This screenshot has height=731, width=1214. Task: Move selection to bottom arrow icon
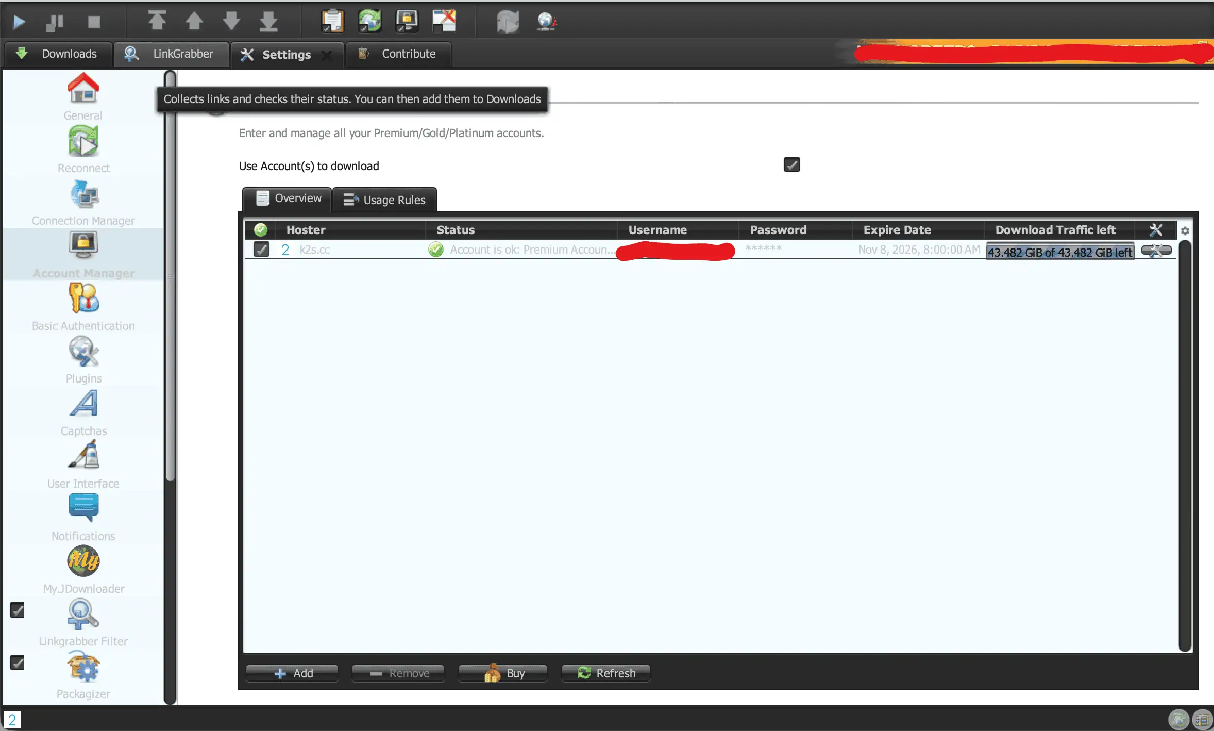point(268,21)
